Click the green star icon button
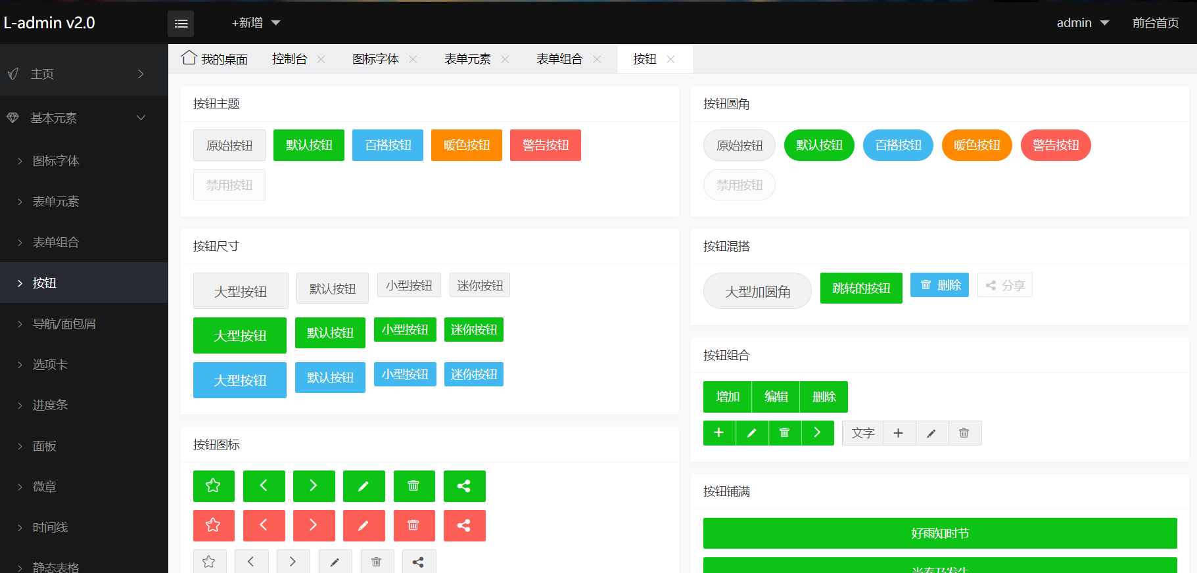 tap(213, 486)
